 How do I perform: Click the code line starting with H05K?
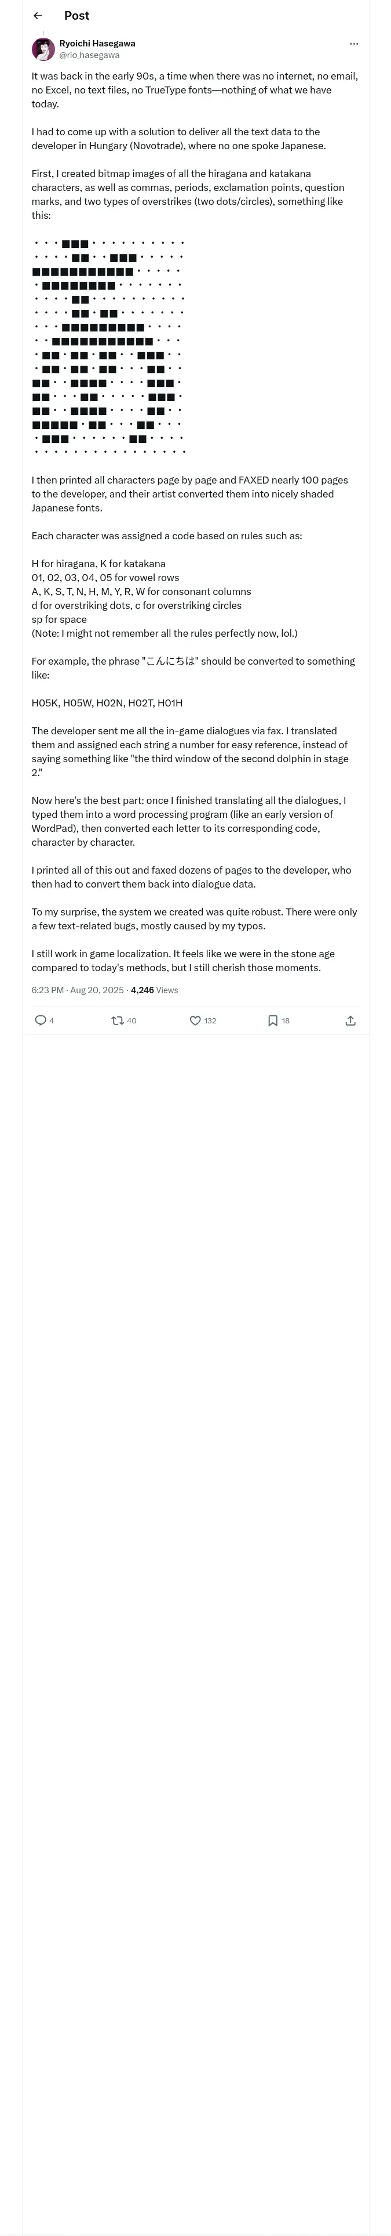pos(107,703)
